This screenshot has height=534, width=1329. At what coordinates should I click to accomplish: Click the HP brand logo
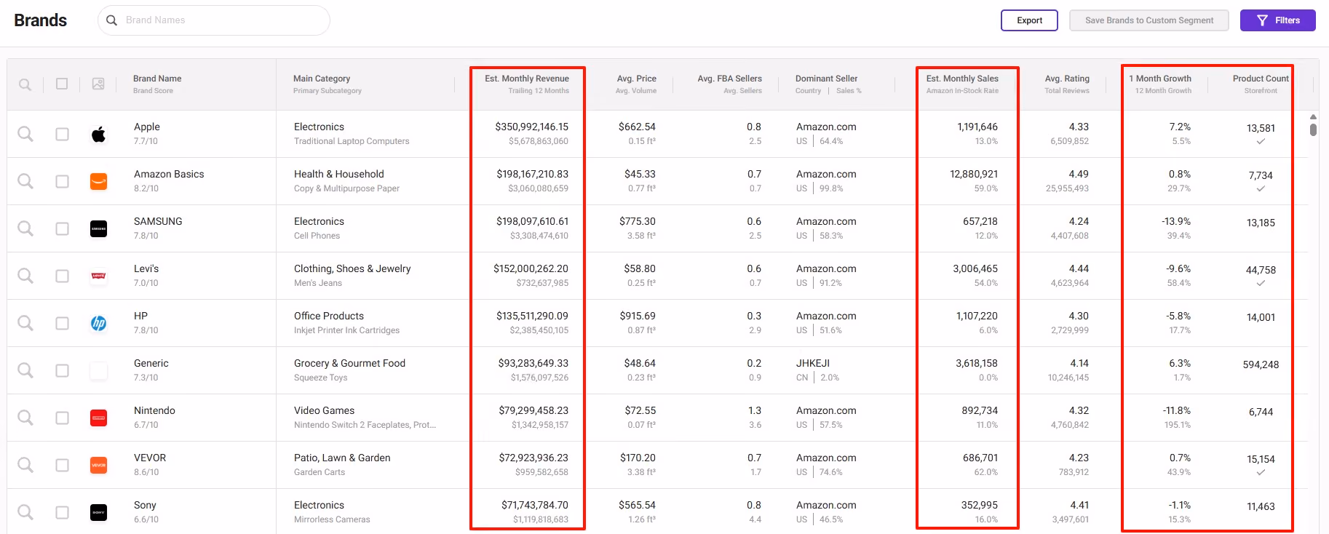pyautogui.click(x=98, y=323)
